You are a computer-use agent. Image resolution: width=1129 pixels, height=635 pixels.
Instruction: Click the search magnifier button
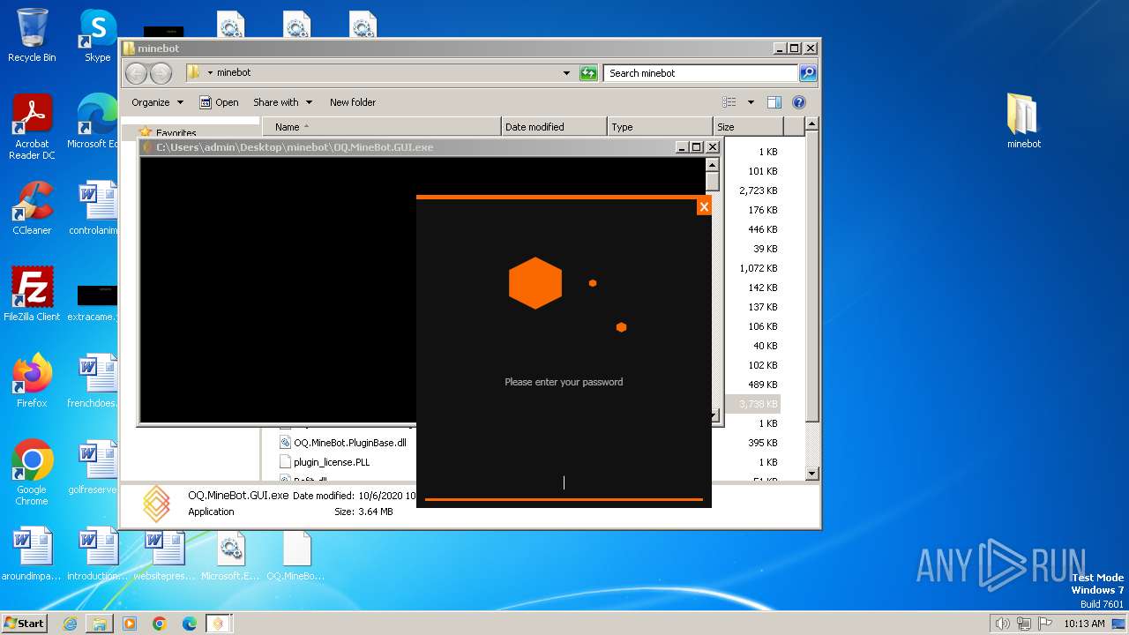pos(807,73)
